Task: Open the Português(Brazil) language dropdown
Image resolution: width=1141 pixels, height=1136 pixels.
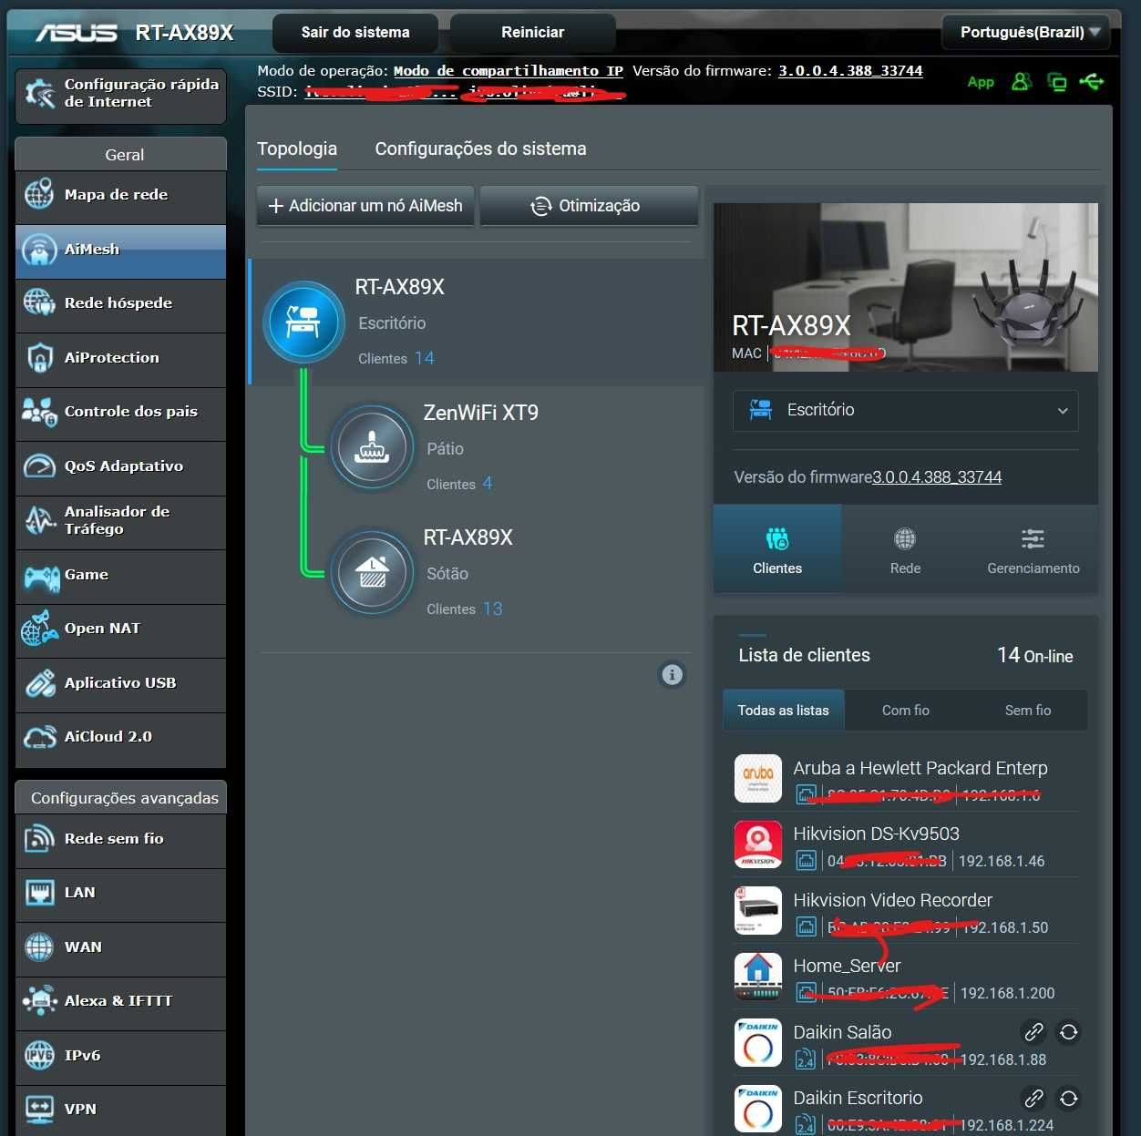Action: tap(1026, 33)
